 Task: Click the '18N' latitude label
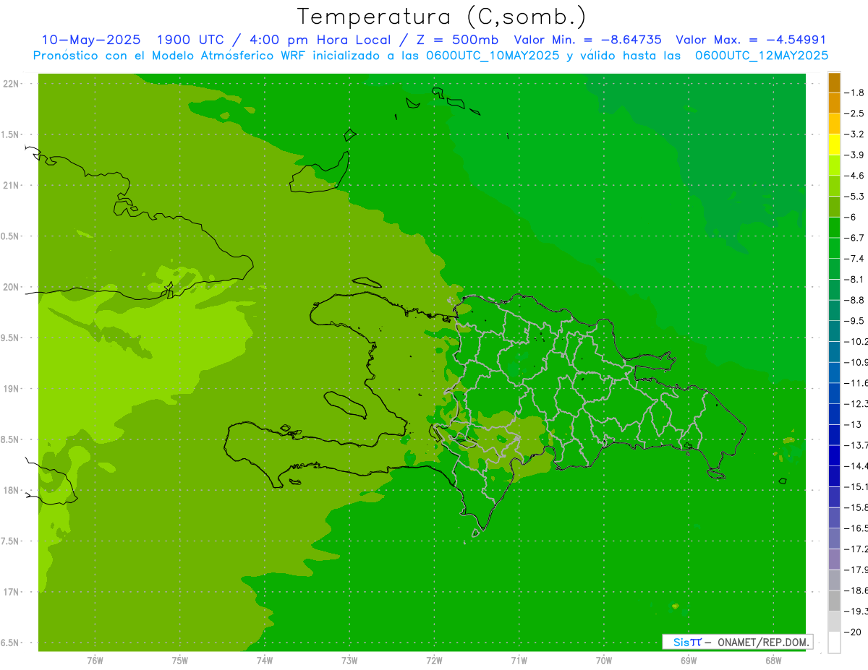(11, 490)
